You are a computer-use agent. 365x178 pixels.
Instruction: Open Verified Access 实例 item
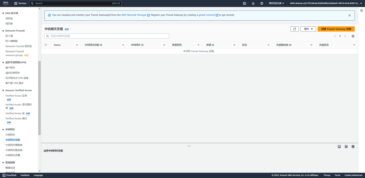(16, 96)
